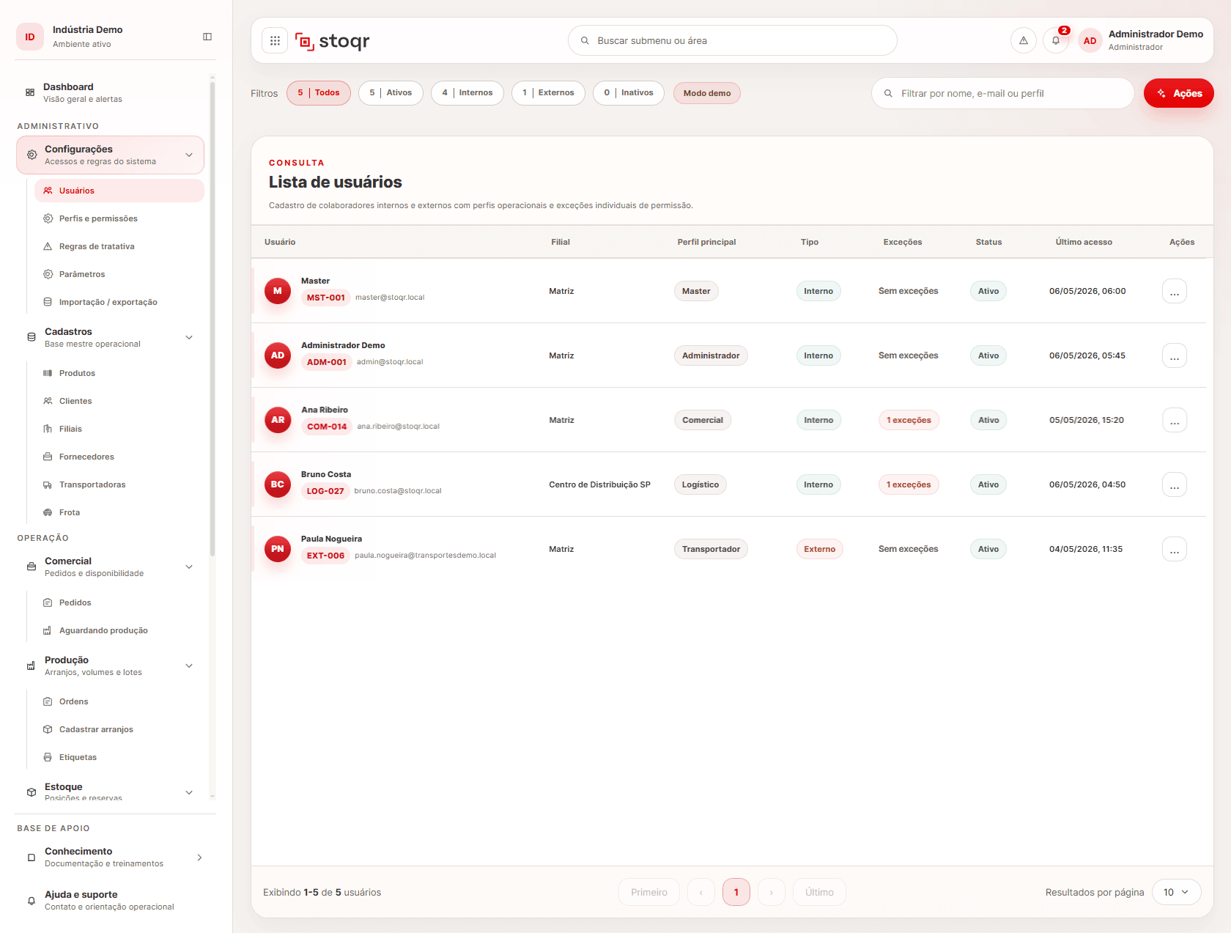Viewport: 1231px width, 933px height.
Task: Open Importação / exportação menu item
Action: click(119, 302)
